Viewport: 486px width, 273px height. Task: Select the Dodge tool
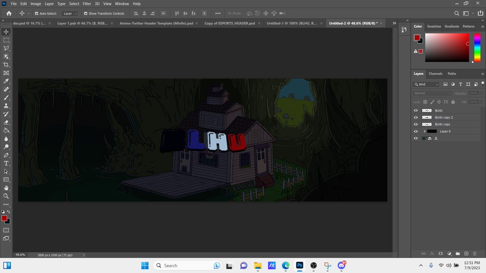tap(6, 147)
